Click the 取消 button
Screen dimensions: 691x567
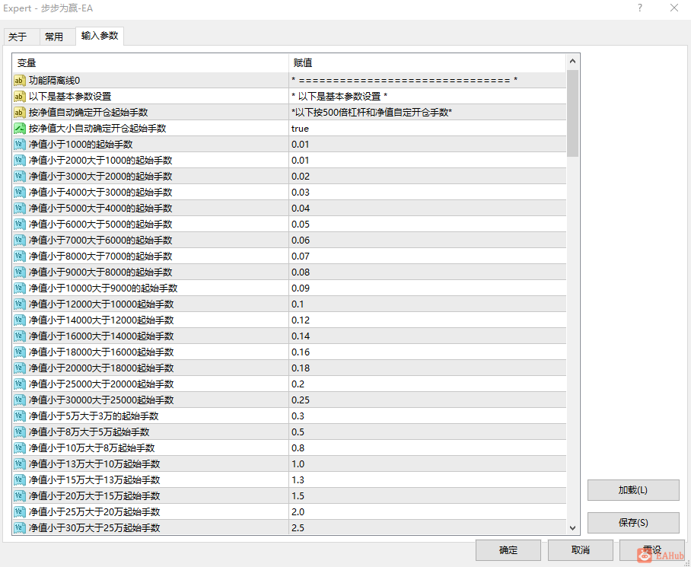pos(581,549)
